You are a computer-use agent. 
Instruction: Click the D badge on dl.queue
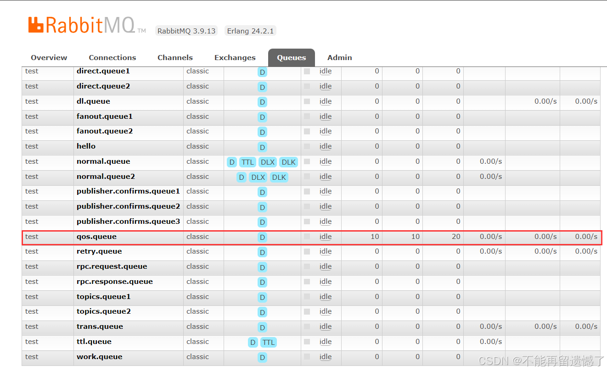[x=262, y=102]
